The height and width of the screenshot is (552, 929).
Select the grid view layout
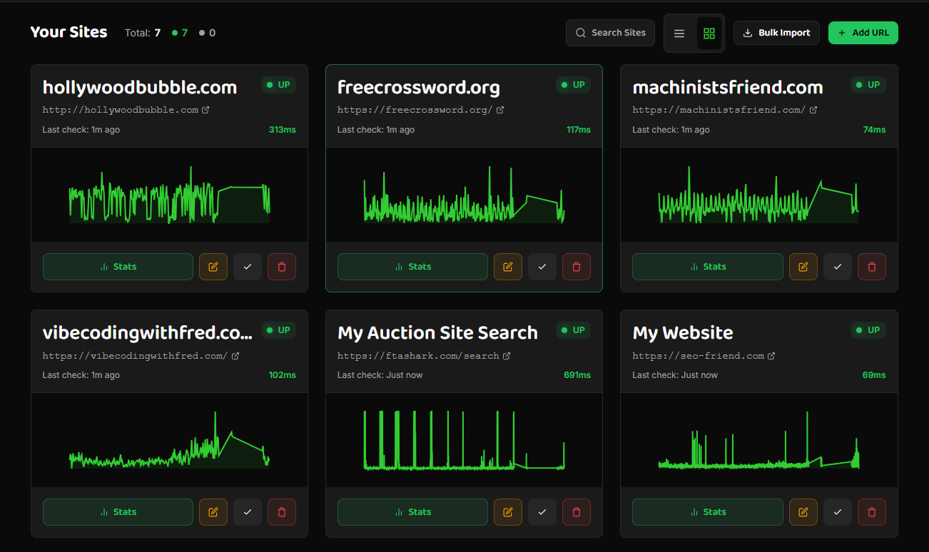coord(709,32)
